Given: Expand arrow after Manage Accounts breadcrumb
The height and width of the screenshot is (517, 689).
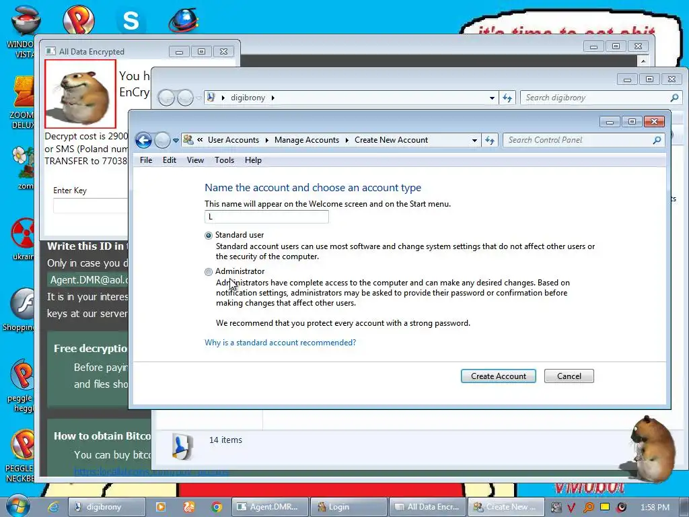Looking at the screenshot, I should (347, 140).
